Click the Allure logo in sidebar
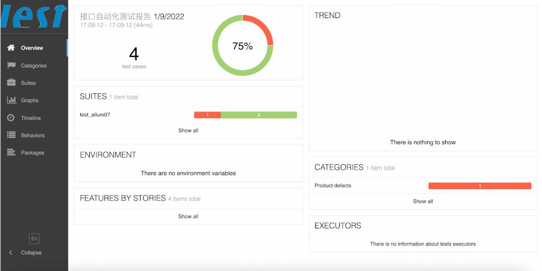Screen dimensions: 542x271 click(x=34, y=16)
